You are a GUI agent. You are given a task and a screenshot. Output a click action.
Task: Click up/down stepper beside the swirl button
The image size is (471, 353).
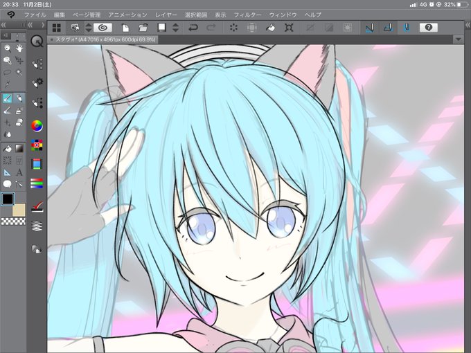click(x=89, y=28)
